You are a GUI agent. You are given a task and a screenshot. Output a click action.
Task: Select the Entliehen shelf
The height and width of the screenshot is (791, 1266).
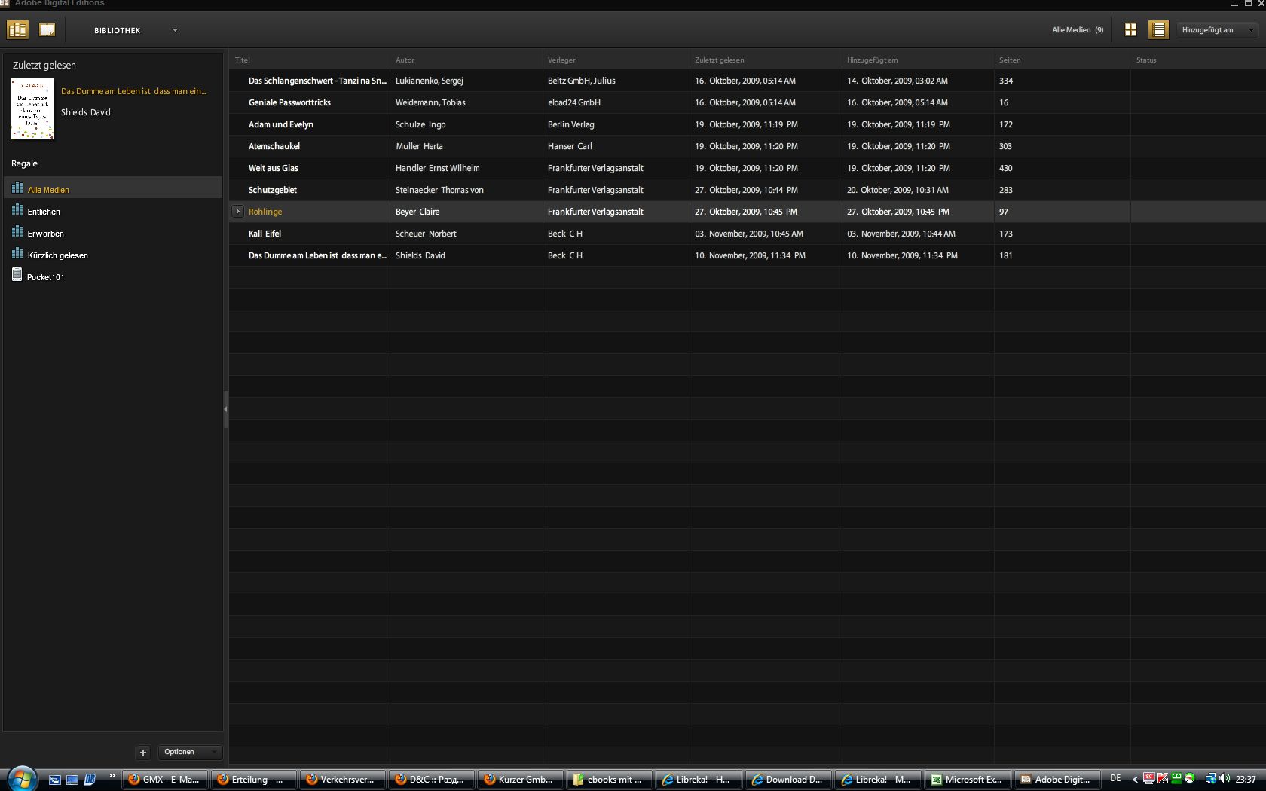(113, 211)
